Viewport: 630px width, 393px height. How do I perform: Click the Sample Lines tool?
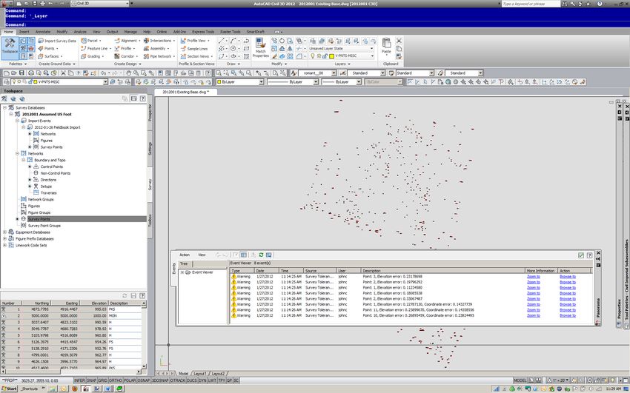point(194,49)
